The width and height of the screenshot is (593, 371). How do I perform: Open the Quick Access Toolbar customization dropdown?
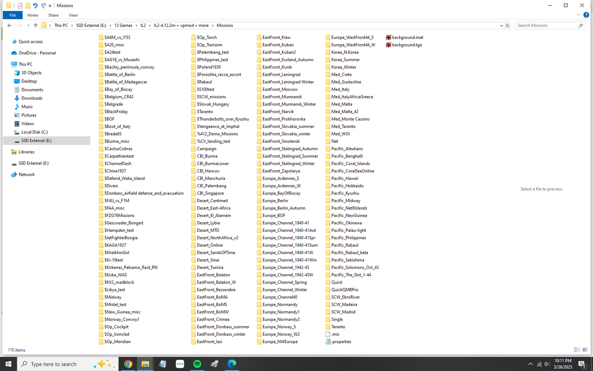[50, 5]
